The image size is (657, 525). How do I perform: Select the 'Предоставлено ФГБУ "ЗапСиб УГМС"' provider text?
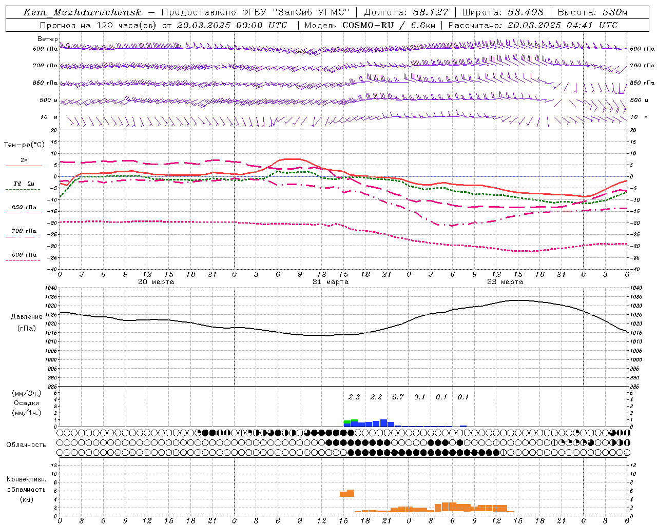tap(255, 12)
